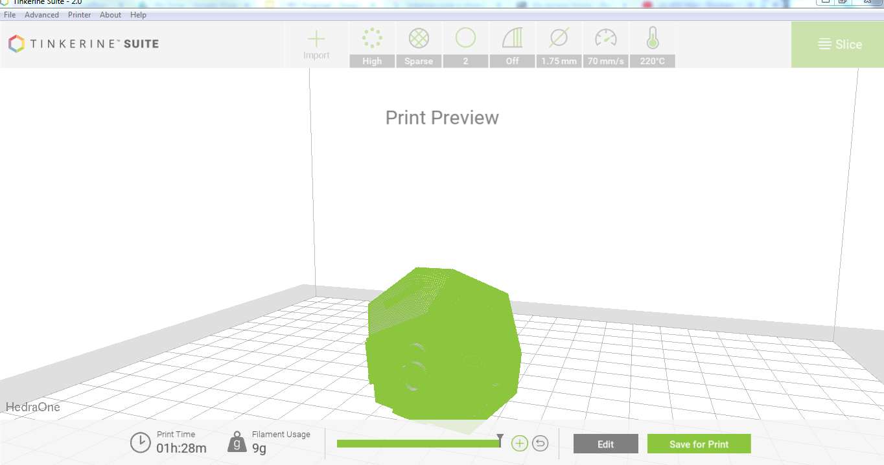Screen dimensions: 884x465
Task: Open the filament diameter icon
Action: click(559, 39)
